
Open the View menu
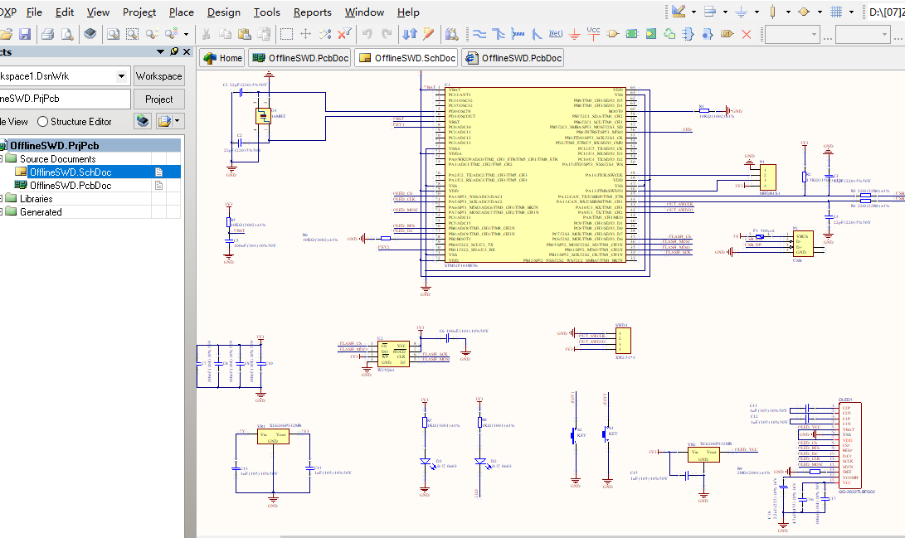click(98, 12)
